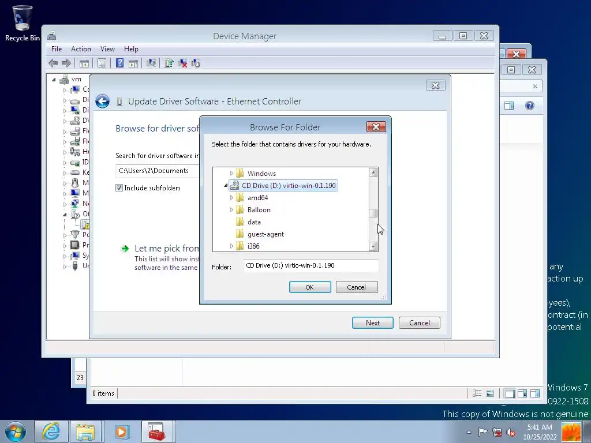Viewport: 591px width, 443px height.
Task: Click the Let me pick from a list link
Action: [167, 249]
